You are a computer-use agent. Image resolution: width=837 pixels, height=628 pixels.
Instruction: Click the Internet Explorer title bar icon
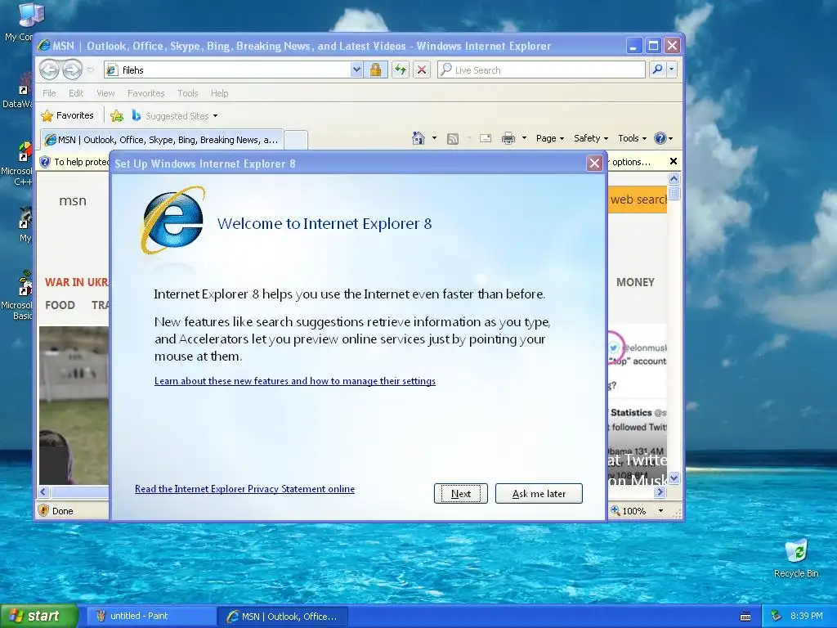(x=44, y=46)
